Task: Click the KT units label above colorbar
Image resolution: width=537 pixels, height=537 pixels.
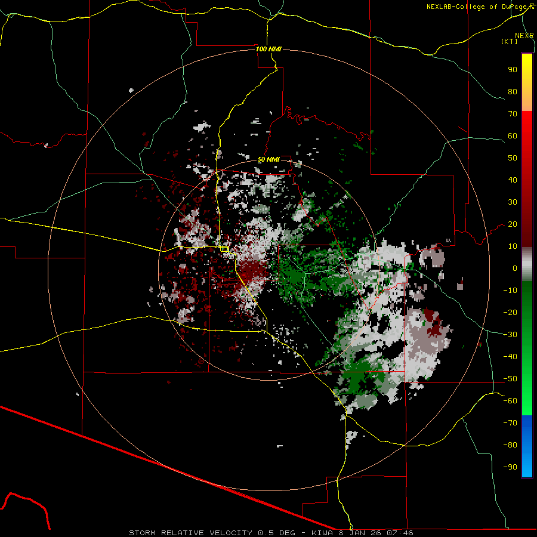Action: point(510,41)
